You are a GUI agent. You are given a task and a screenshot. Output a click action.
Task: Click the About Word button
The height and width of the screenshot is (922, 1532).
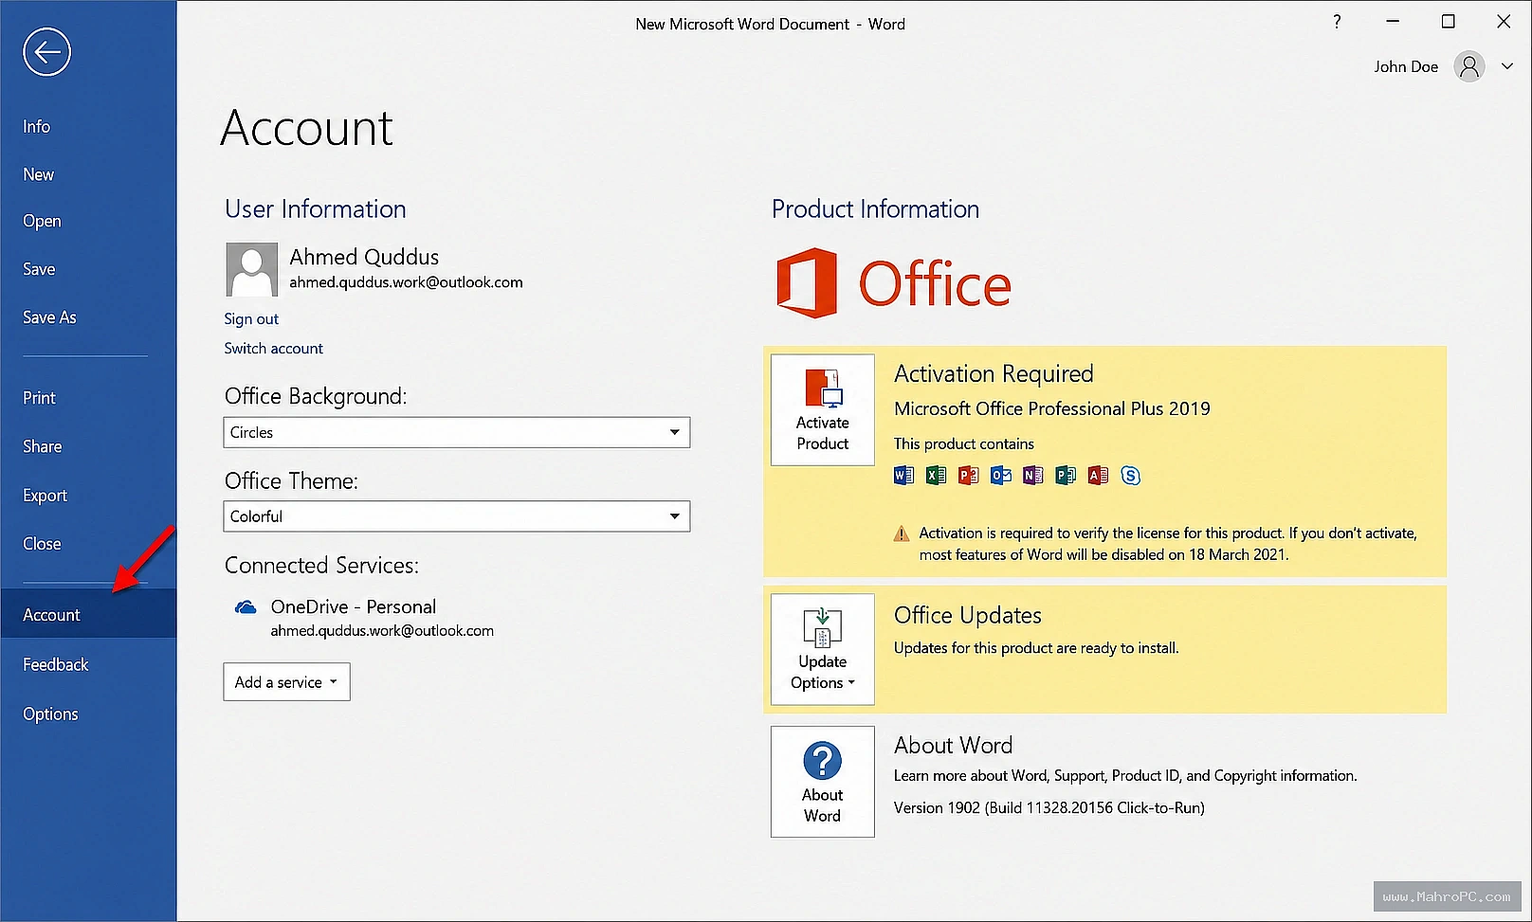pyautogui.click(x=822, y=782)
